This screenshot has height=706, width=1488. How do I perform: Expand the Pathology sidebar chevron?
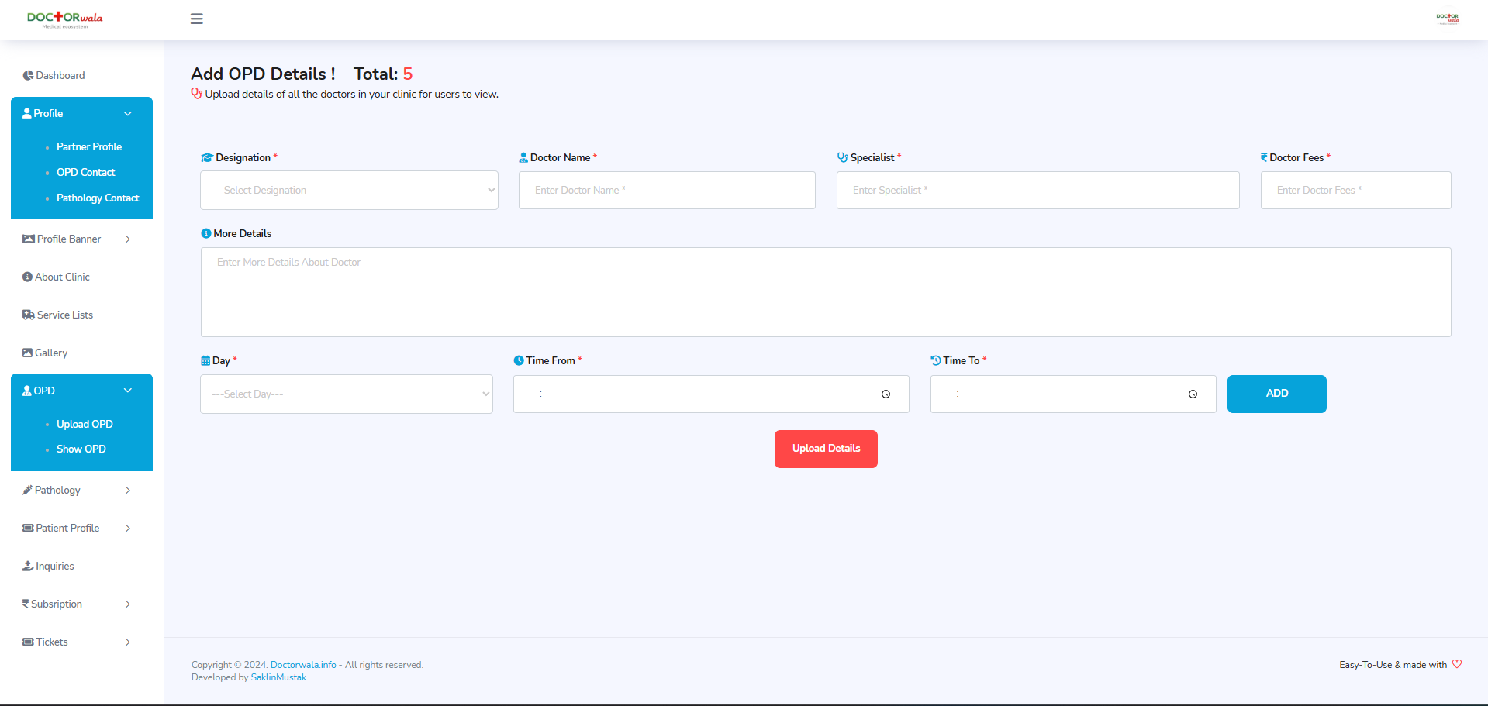128,490
